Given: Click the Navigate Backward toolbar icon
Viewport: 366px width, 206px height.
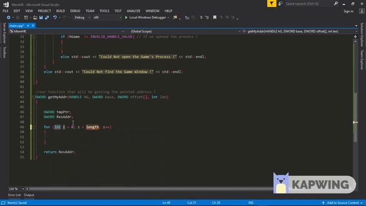Looking at the screenshot, I should point(9,18).
